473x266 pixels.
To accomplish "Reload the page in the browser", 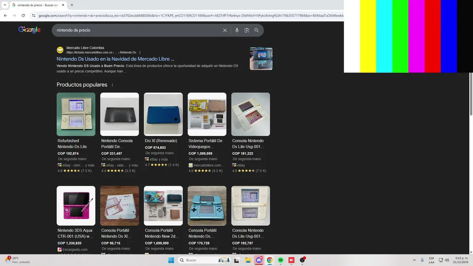I will pos(23,16).
